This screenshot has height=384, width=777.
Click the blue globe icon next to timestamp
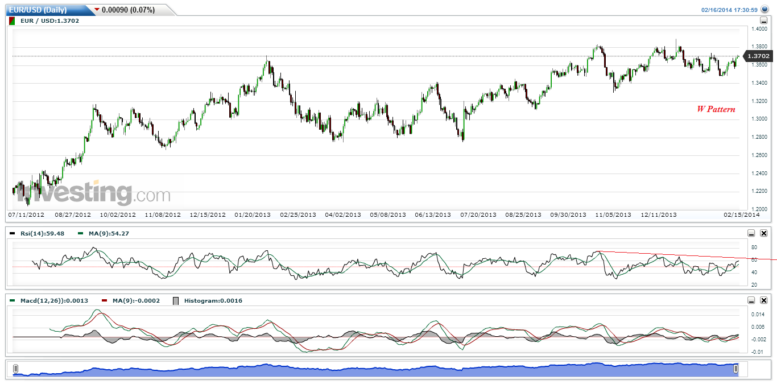(x=764, y=9)
